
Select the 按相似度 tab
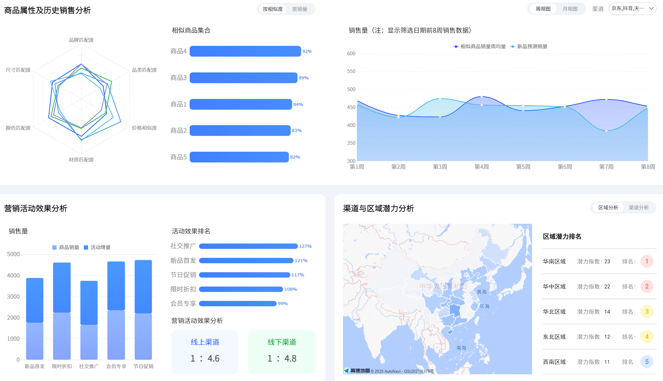tap(273, 9)
